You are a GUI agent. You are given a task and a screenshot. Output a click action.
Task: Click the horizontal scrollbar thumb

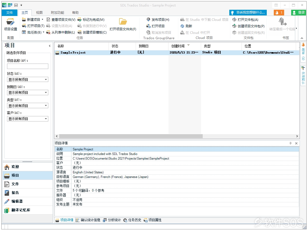[131, 136]
